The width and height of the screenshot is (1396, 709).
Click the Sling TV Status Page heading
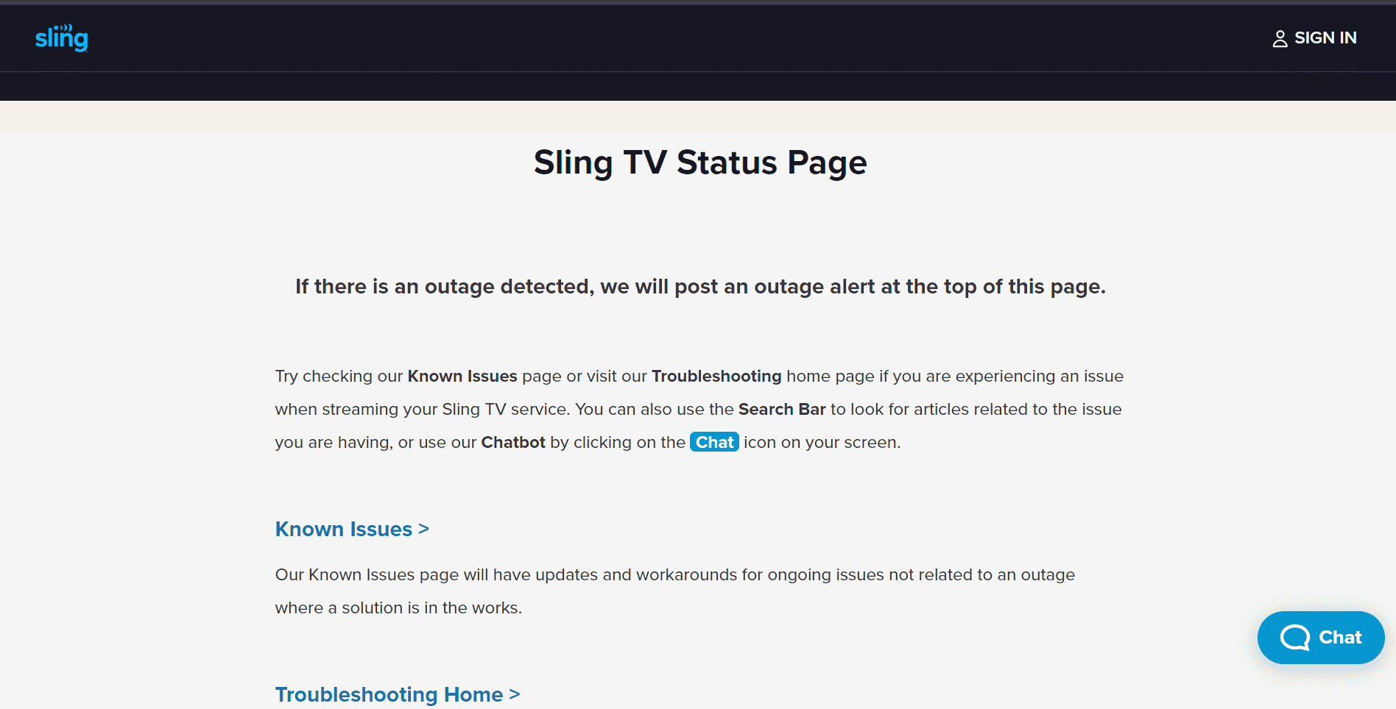point(700,163)
